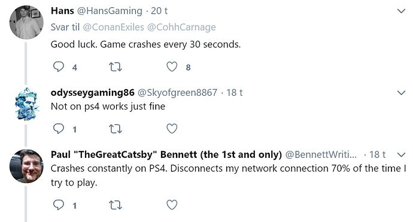Viewport: 413px width, 222px height.
Task: Open Hans's profile picture
Action: coord(26,22)
